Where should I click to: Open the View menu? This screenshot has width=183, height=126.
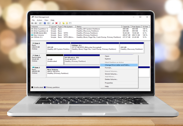click(46, 20)
